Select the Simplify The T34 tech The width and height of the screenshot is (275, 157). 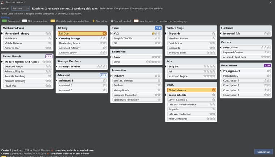(x=136, y=38)
